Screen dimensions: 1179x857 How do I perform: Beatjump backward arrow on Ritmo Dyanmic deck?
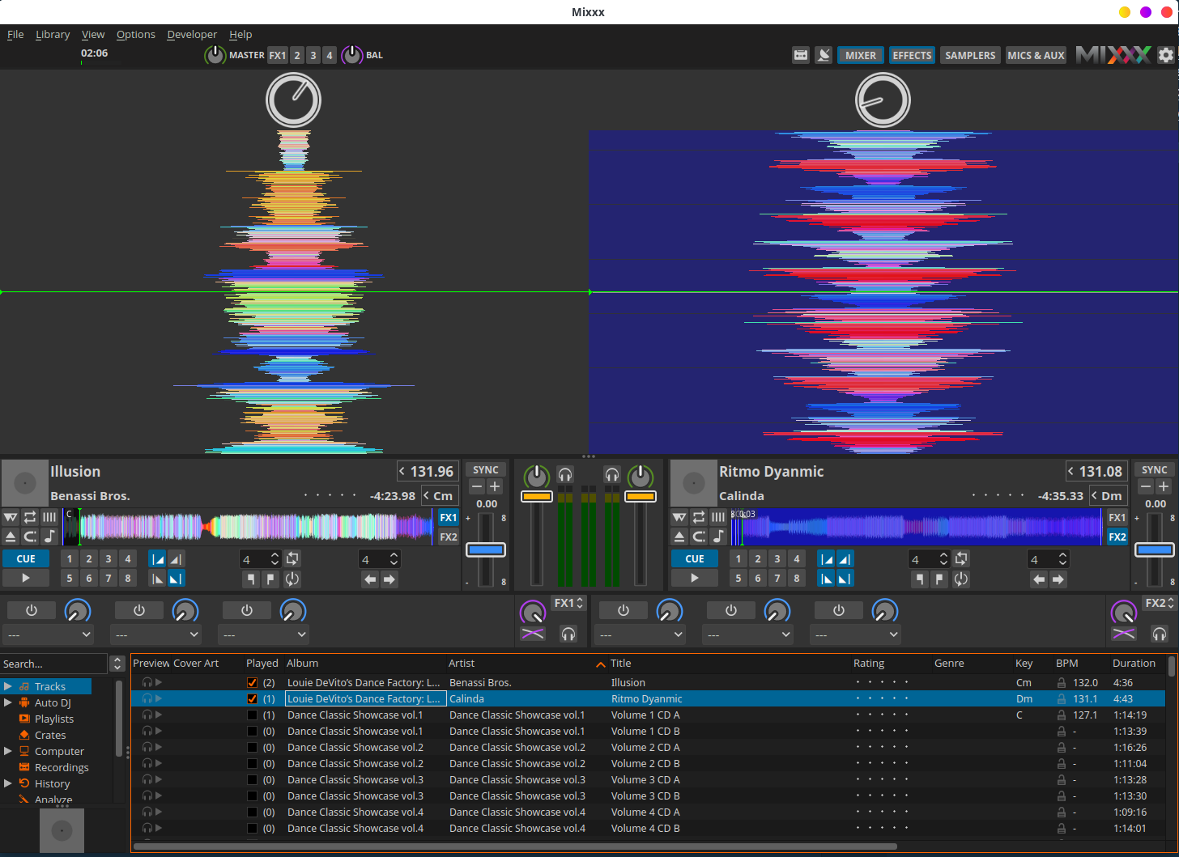[1039, 579]
